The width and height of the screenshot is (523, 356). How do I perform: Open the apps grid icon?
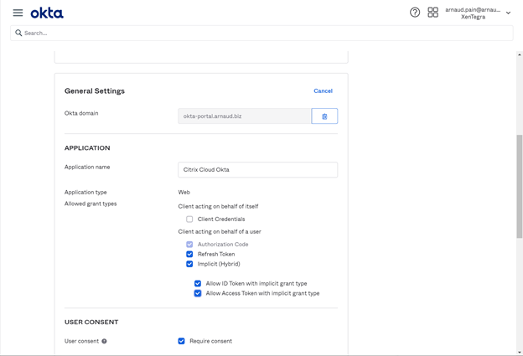coord(433,13)
